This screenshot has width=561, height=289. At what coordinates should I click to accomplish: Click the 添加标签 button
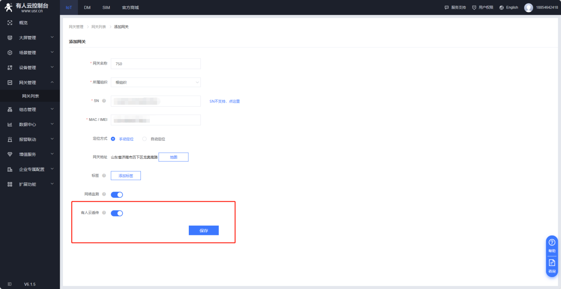126,176
